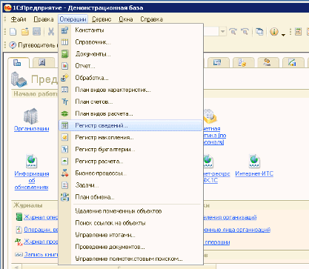Image resolution: width=309 pixels, height=269 pixels.
Task: Click the Организации building icon
Action: (31, 116)
